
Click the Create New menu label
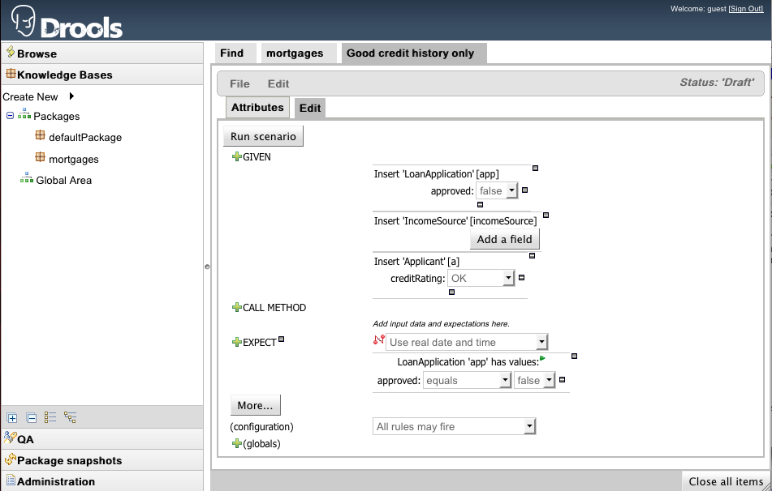coord(30,97)
